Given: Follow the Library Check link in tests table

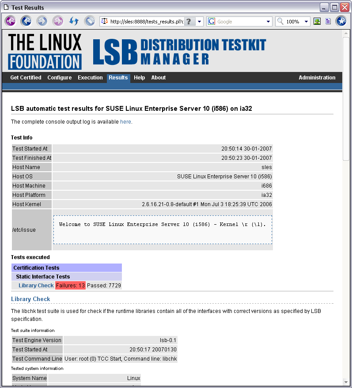Looking at the screenshot, I should [x=36, y=285].
